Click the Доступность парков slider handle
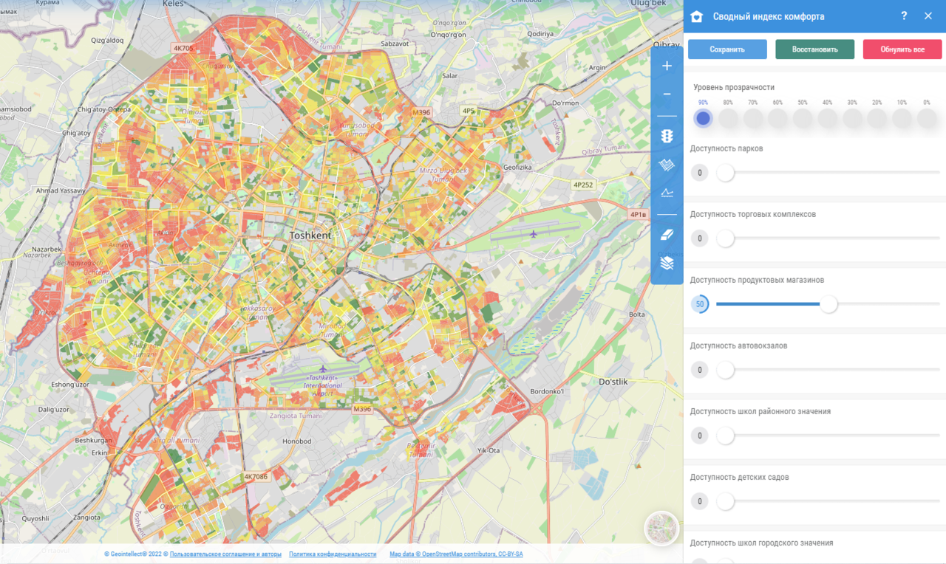The height and width of the screenshot is (564, 946). 726,173
